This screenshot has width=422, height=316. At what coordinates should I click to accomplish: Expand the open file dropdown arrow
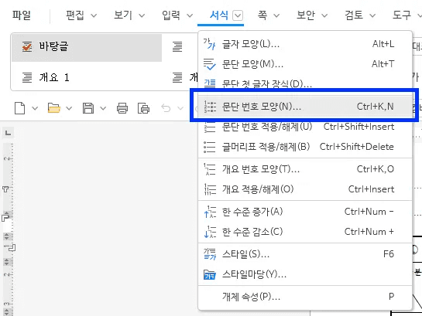pyautogui.click(x=69, y=108)
